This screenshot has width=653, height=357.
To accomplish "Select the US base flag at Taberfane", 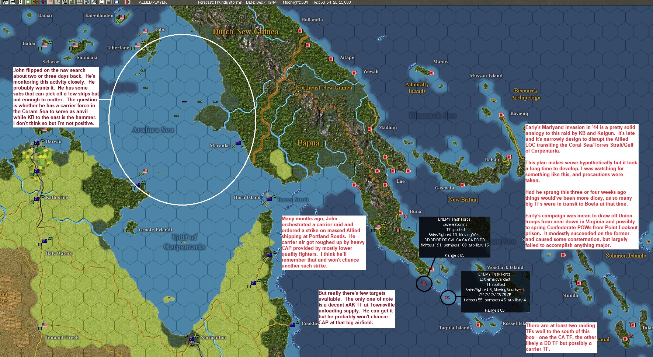I will point(138,45).
